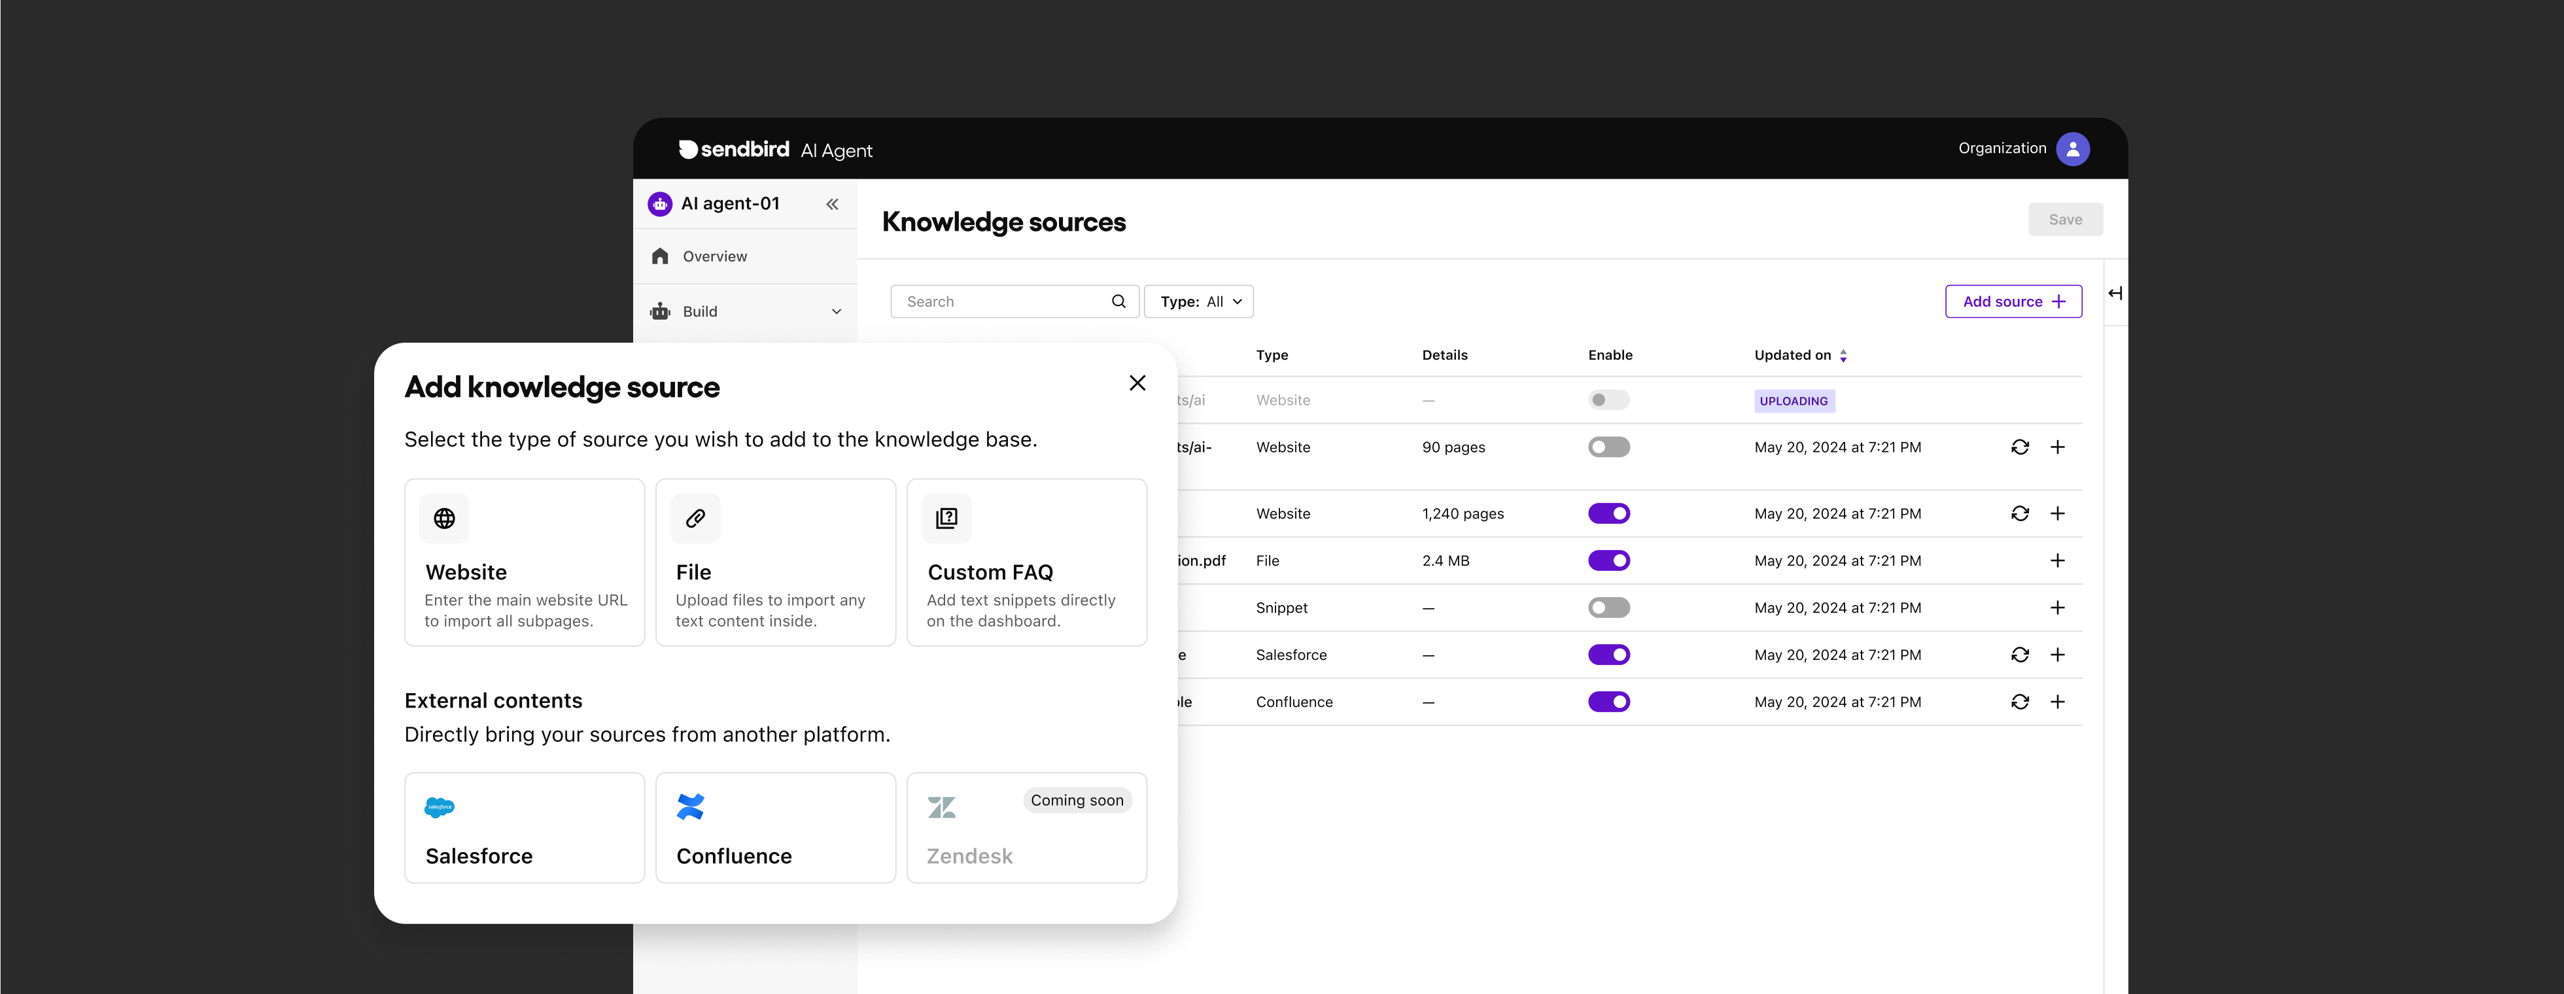Click the 90 pages details cell
Viewport: 2564px width, 994px height.
(1453, 448)
